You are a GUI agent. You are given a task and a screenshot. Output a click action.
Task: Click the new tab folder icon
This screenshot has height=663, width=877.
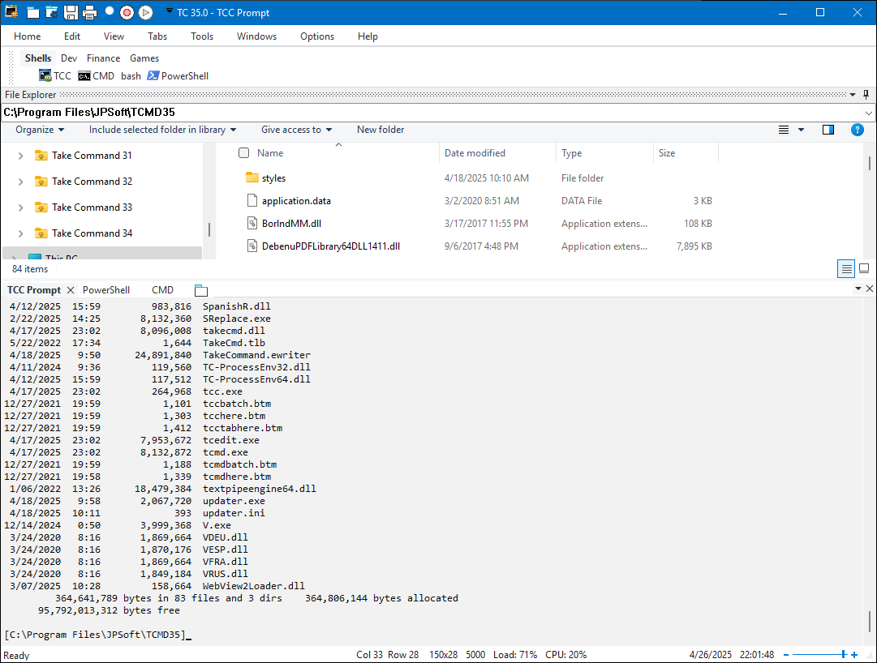tap(200, 290)
